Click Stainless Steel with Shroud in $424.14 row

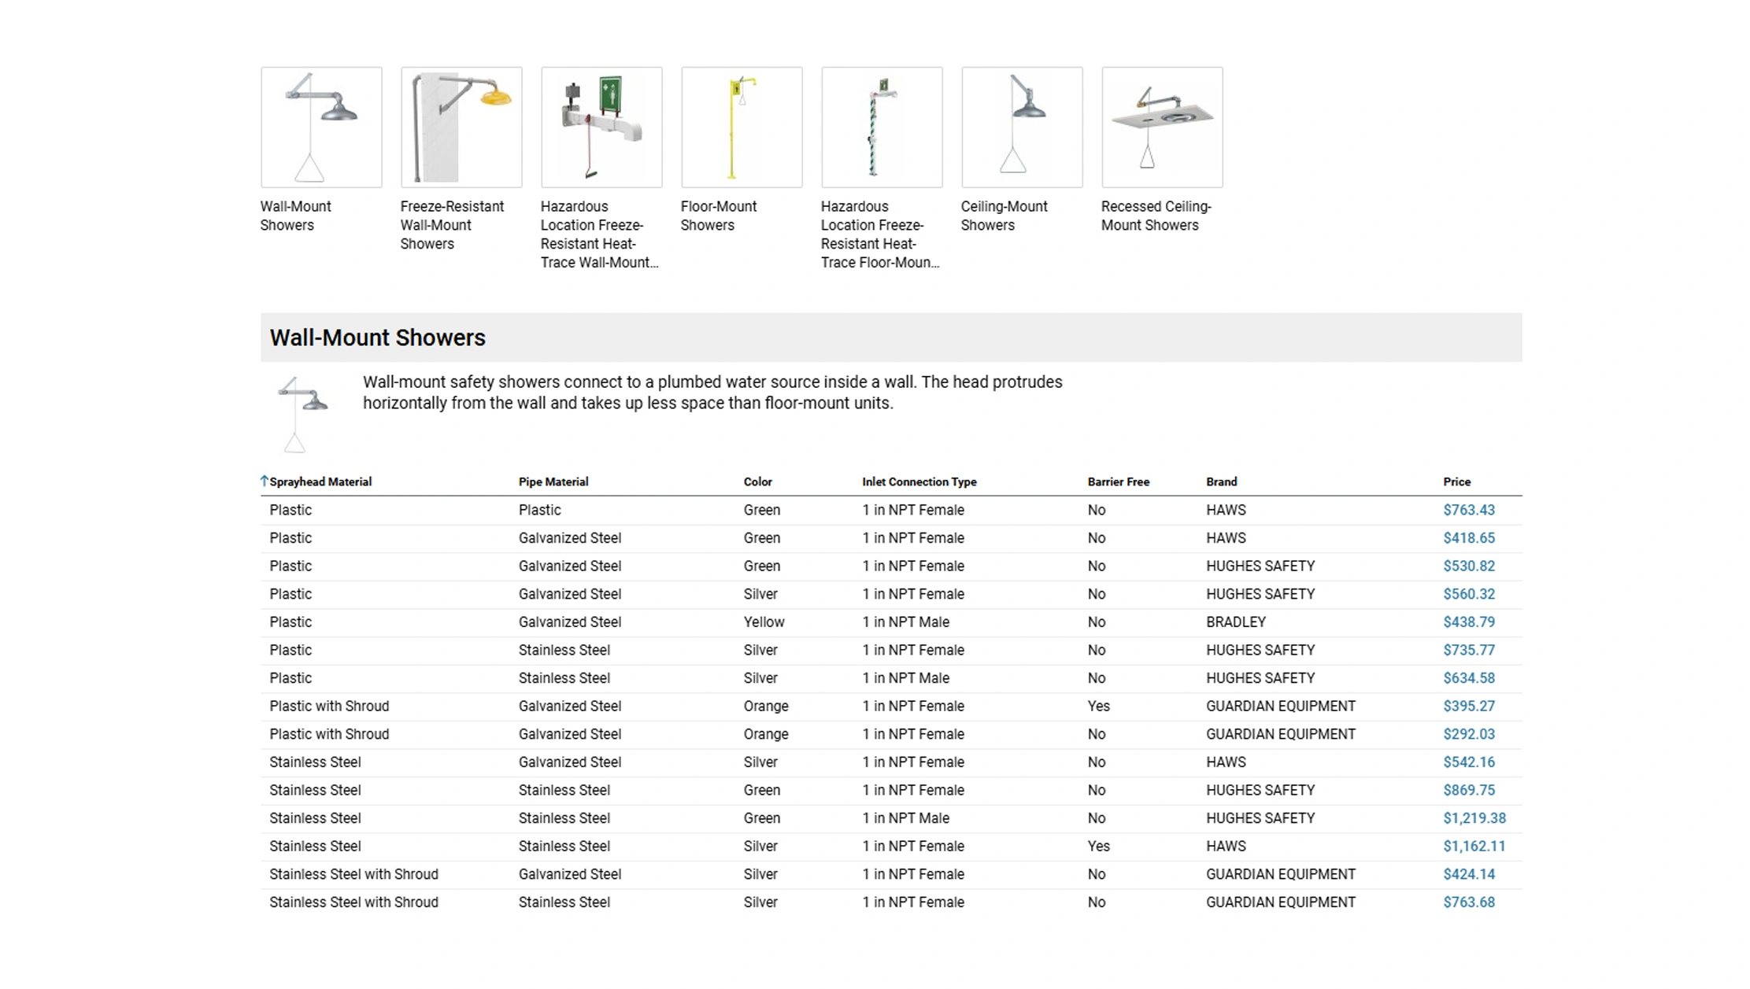pos(354,874)
